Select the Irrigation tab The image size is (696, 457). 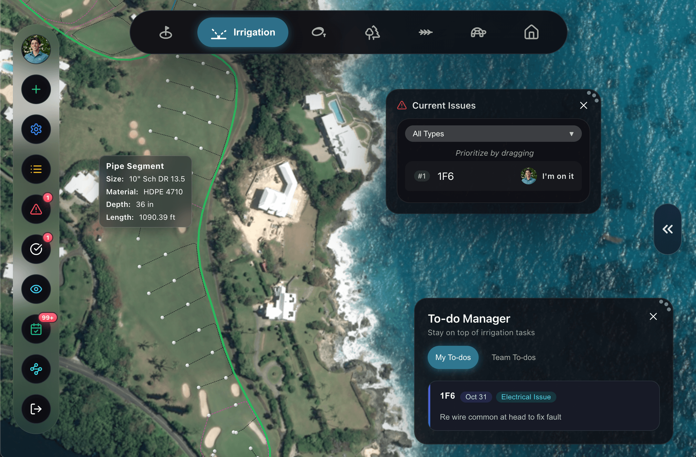click(243, 32)
